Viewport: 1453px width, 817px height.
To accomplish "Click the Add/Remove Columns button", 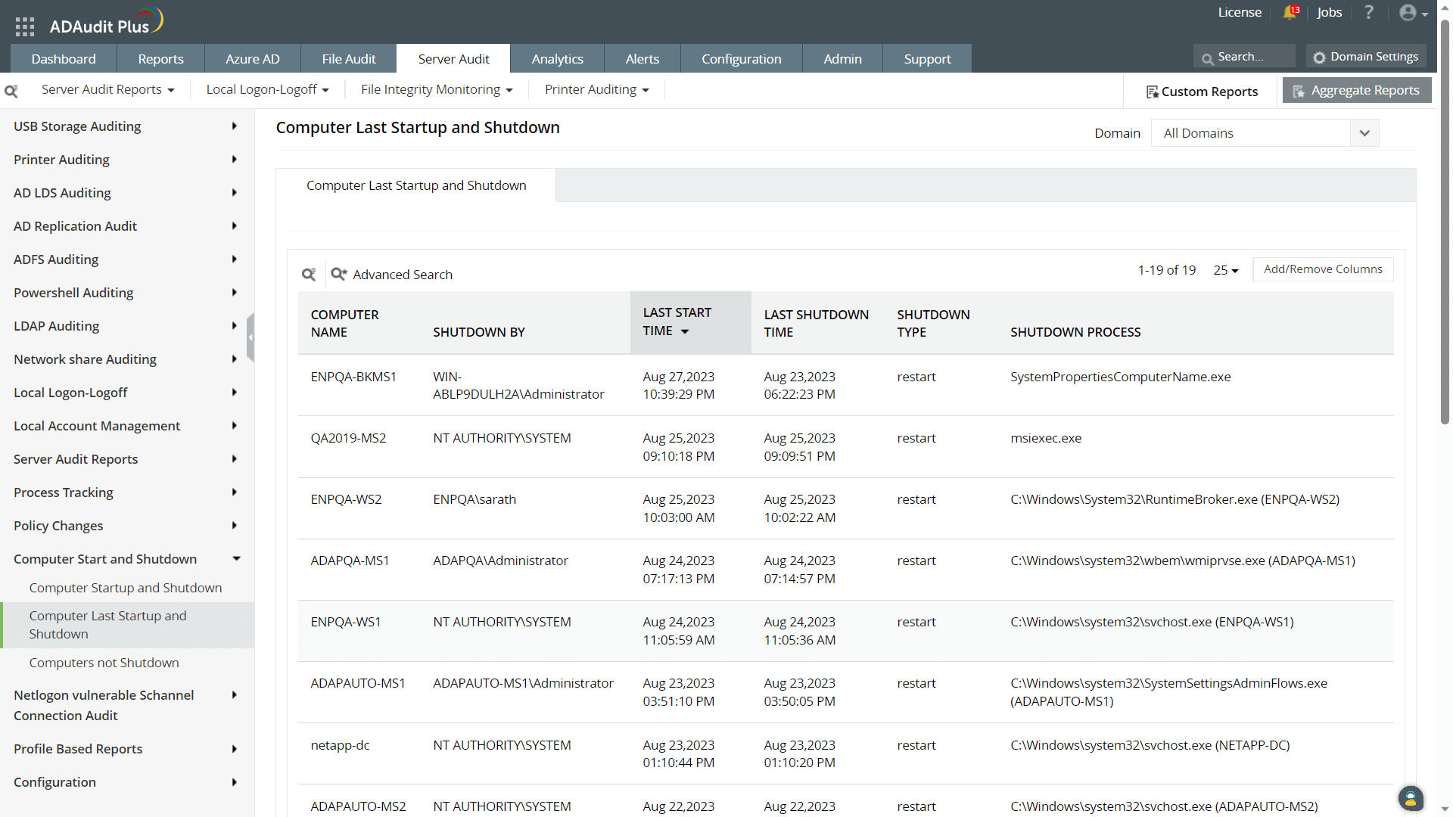I will 1322,269.
